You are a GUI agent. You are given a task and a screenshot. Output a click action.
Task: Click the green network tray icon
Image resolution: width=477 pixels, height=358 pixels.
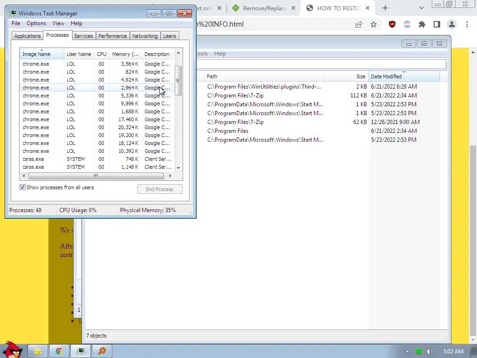pyautogui.click(x=419, y=351)
